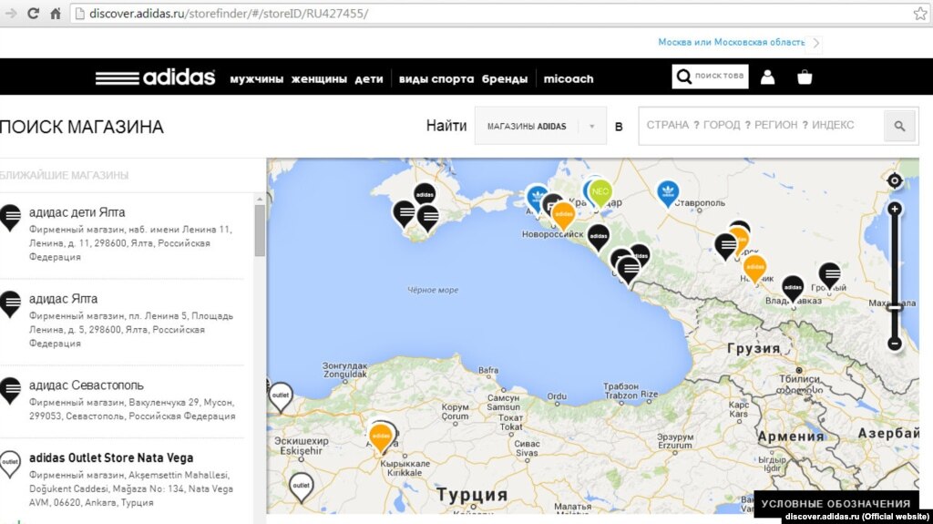Select the blue Originals pin near Ставрополь
Viewport: 933px width, 524px height.
[668, 193]
